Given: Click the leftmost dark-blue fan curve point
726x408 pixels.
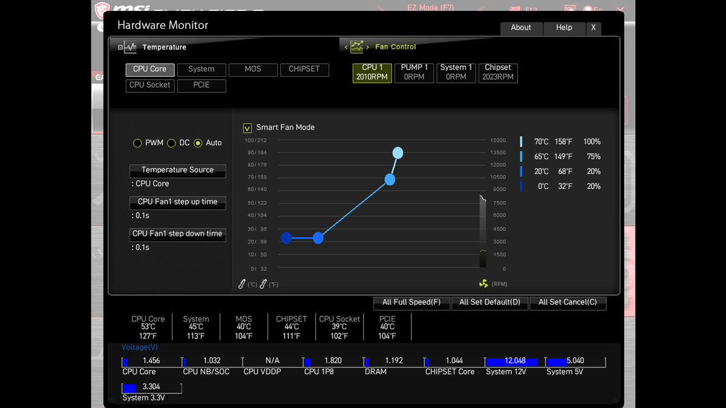Looking at the screenshot, I should [x=287, y=238].
